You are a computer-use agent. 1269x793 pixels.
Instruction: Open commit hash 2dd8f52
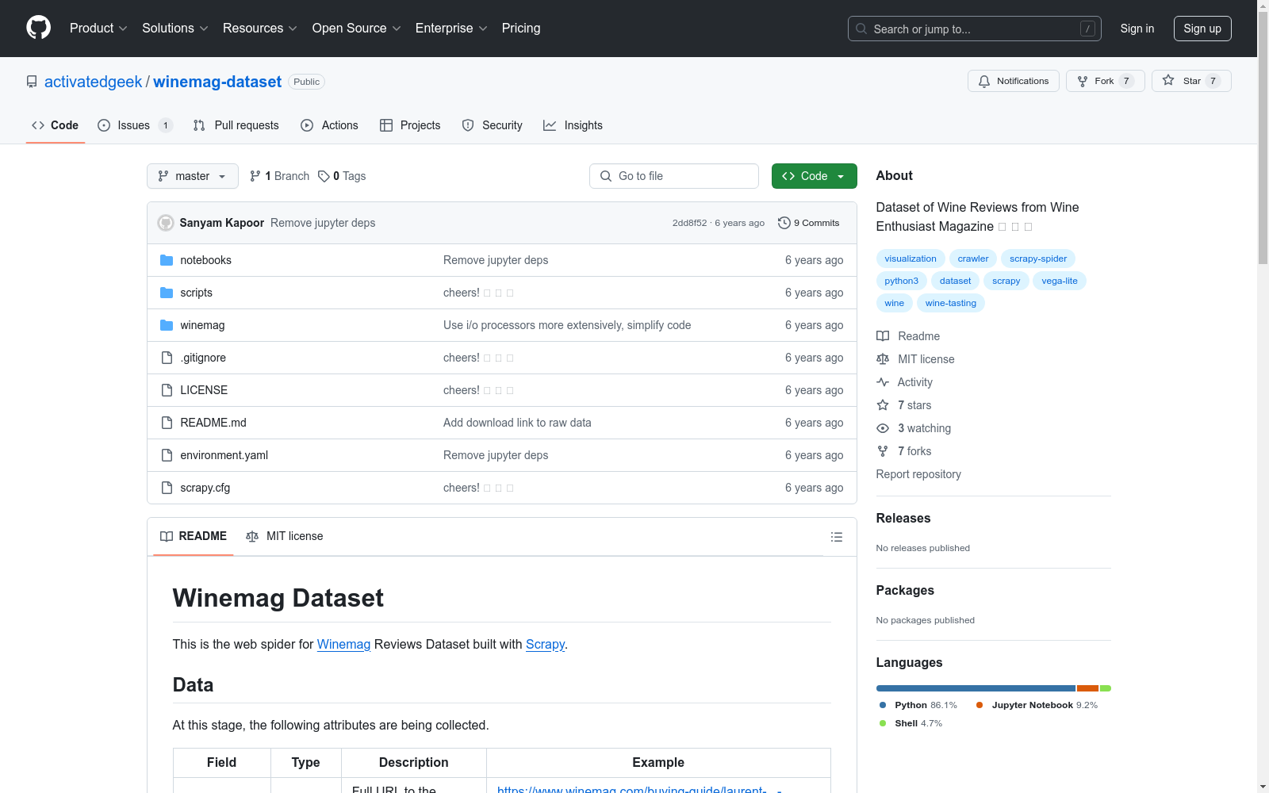pos(689,223)
